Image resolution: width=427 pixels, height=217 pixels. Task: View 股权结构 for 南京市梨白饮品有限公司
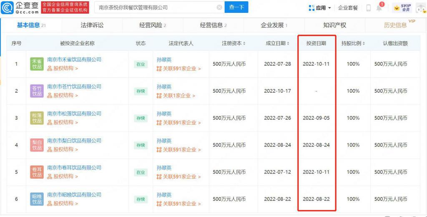[x=63, y=149]
